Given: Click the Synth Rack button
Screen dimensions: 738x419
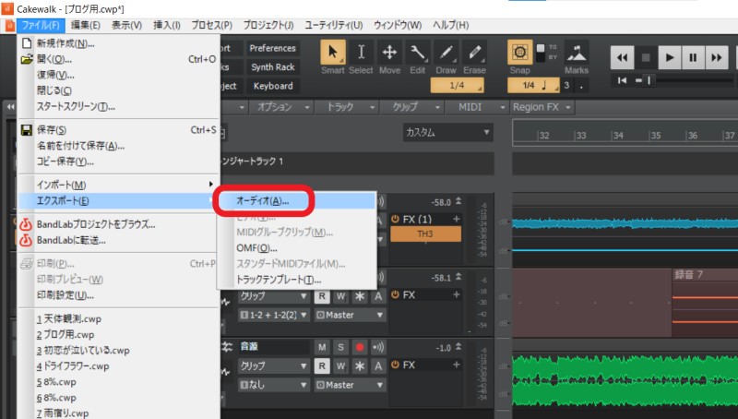Looking at the screenshot, I should 272,66.
